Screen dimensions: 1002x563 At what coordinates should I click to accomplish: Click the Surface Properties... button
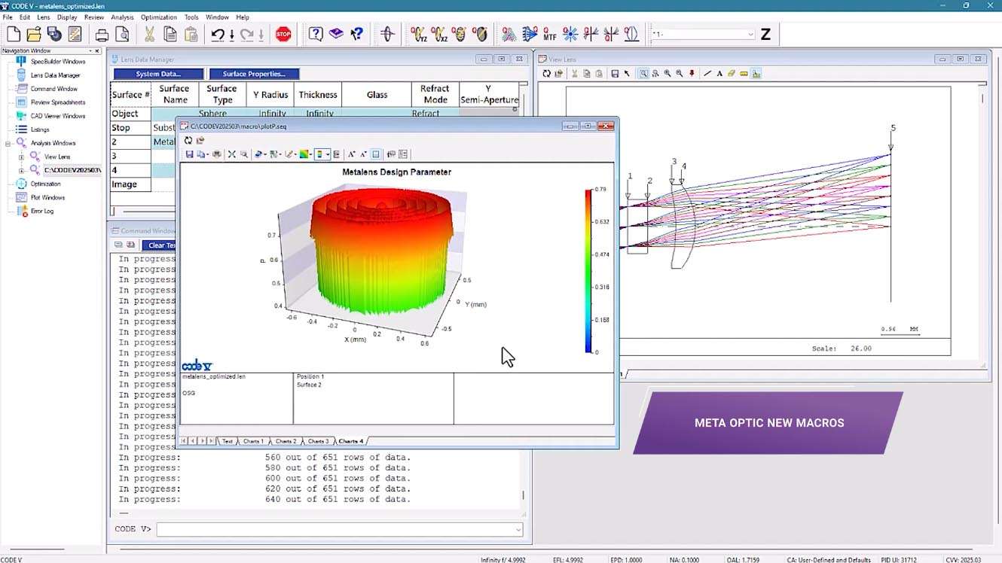254,74
